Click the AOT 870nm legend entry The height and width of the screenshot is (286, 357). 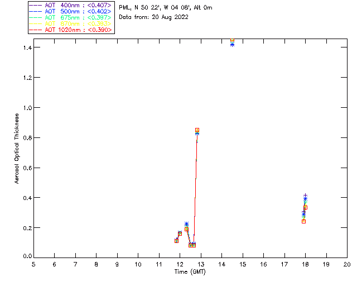[71, 23]
